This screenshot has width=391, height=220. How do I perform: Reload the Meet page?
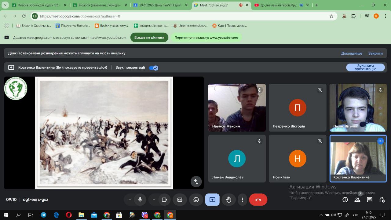coord(24,16)
